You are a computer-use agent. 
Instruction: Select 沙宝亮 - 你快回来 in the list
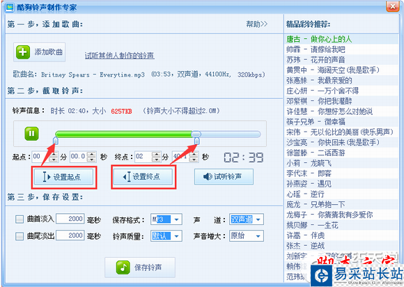(x=341, y=143)
